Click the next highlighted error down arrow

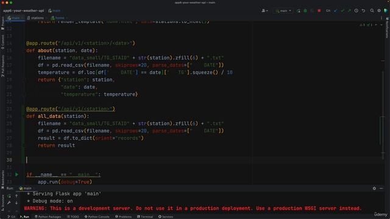pos(381,25)
